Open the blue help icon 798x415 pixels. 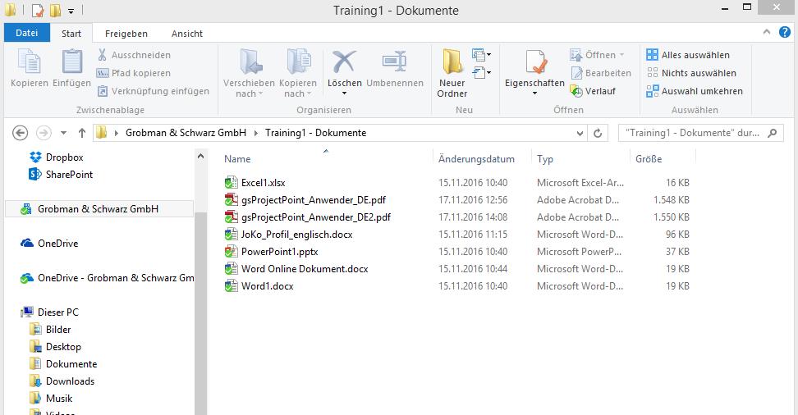[x=785, y=33]
